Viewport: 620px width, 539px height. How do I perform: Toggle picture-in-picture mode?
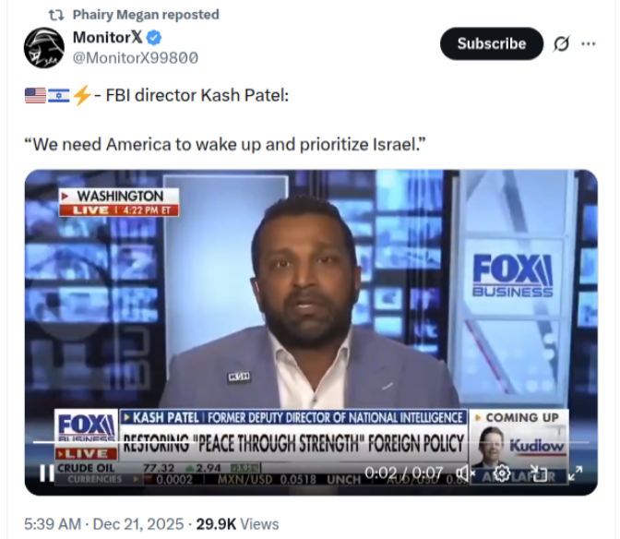click(539, 473)
